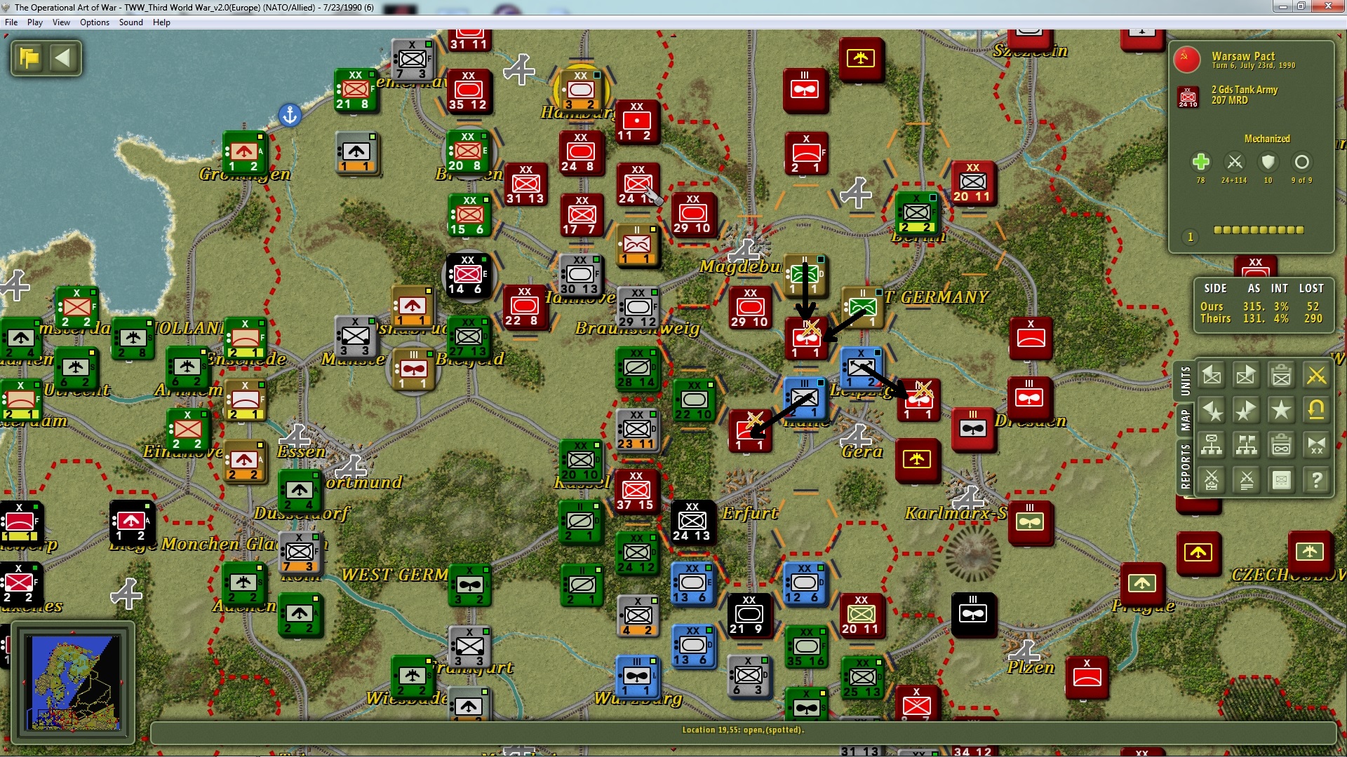Select the red 17 7 division counter
Viewport: 1347px width, 757px height.
[582, 215]
